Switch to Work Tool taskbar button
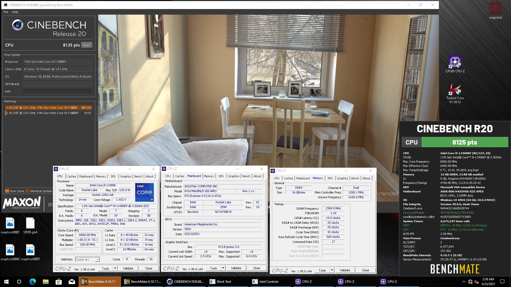 click(228, 282)
